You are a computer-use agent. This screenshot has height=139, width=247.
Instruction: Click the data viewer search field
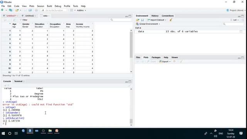tap(120, 20)
